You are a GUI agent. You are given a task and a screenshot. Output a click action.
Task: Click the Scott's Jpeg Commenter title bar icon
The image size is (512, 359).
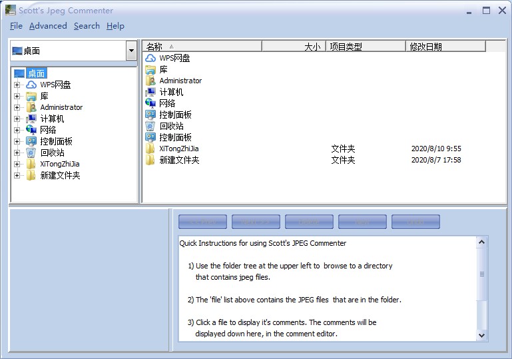11,10
